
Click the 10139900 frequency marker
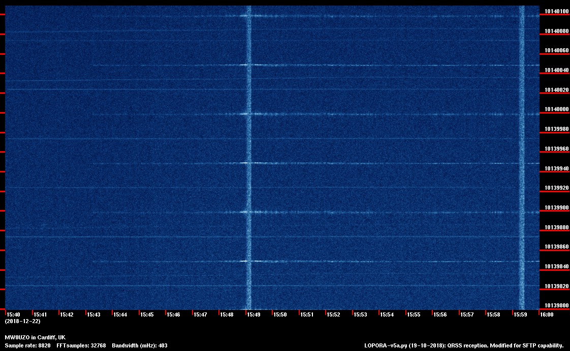click(x=556, y=208)
